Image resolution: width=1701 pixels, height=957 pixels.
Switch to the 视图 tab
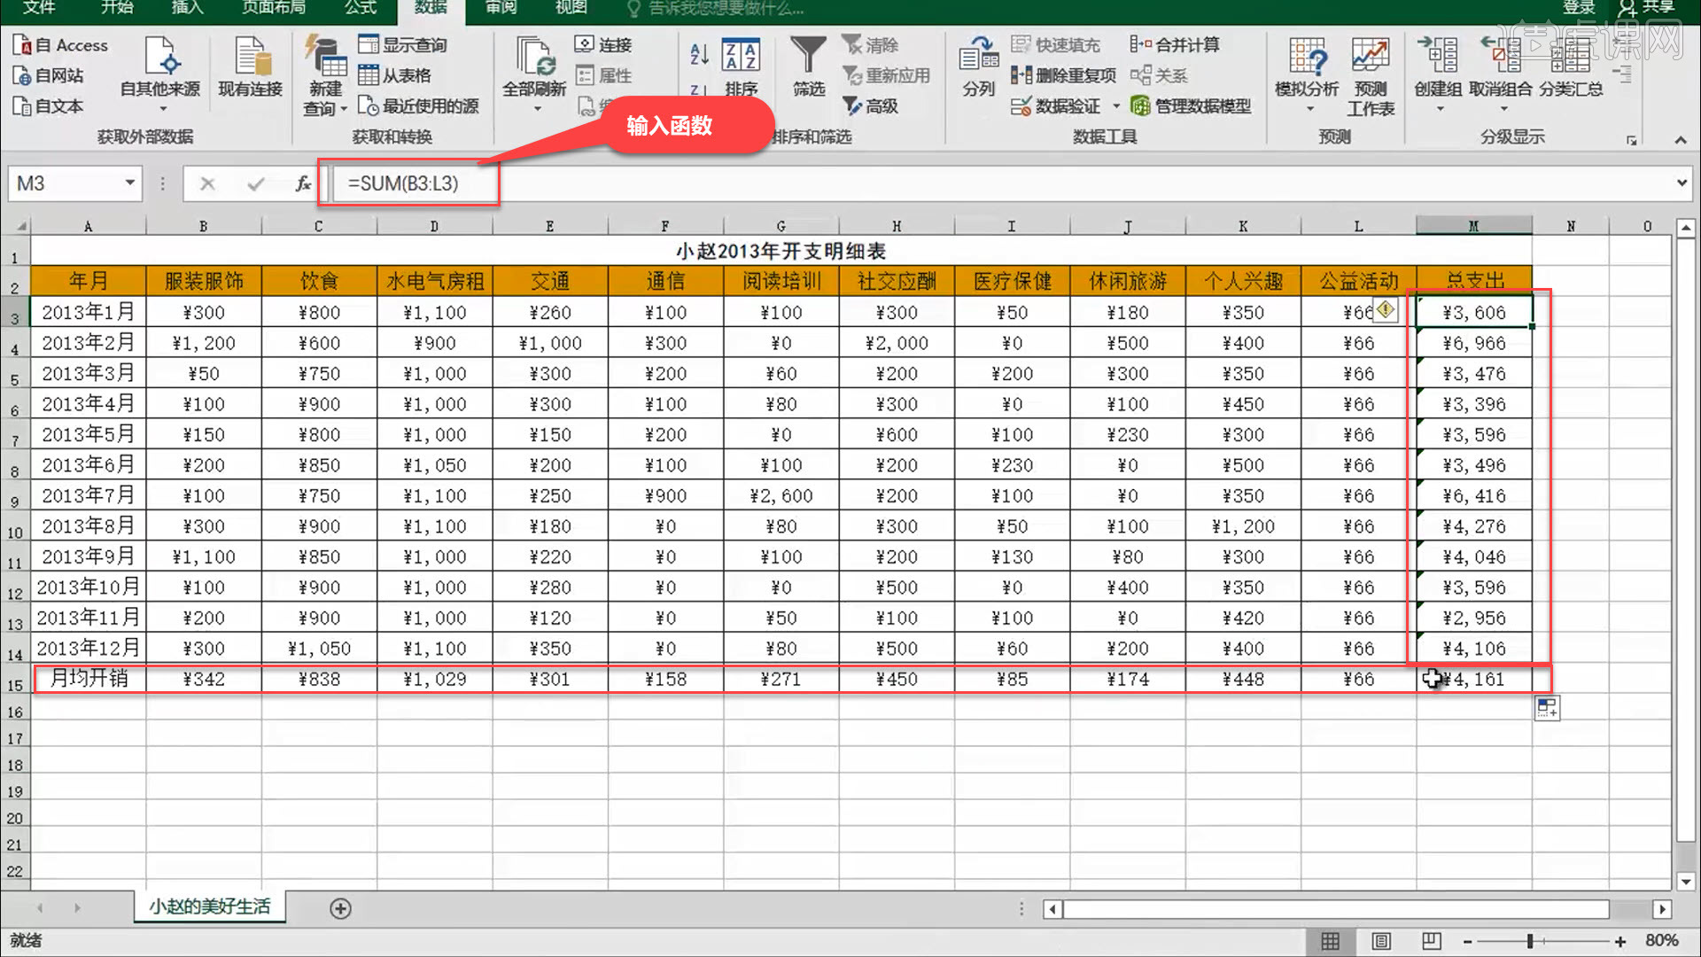point(571,7)
